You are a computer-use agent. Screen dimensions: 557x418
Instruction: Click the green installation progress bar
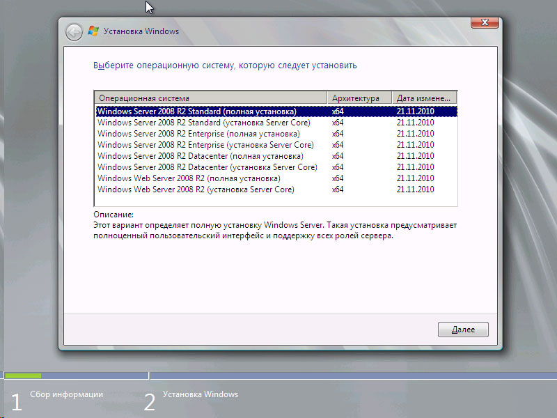(23, 376)
